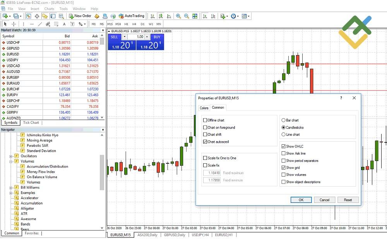This screenshot has width=387, height=239.
Task: Open MetaEditor
Action: (x=97, y=16)
